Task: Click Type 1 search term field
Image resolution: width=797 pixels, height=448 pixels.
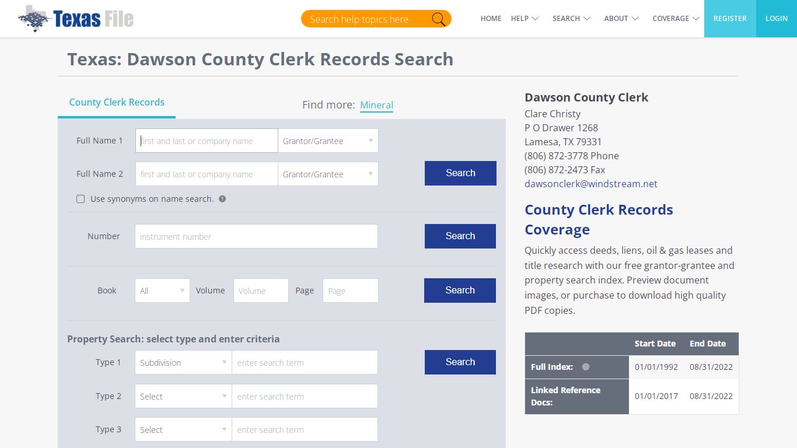Action: [305, 362]
